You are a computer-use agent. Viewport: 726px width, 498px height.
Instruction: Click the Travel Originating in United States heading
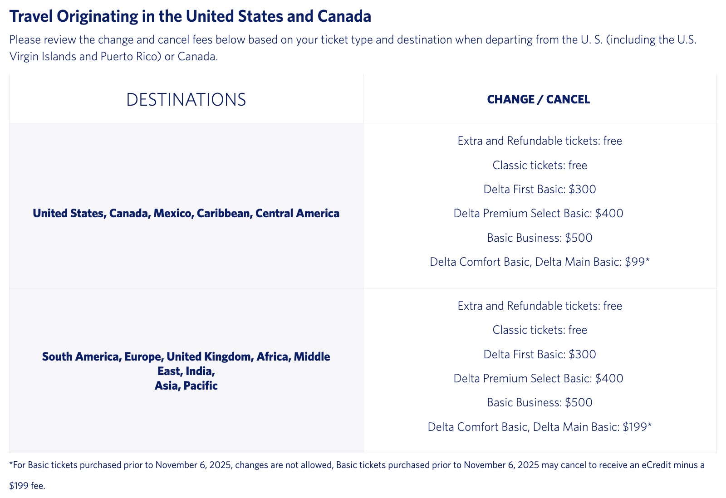[190, 16]
